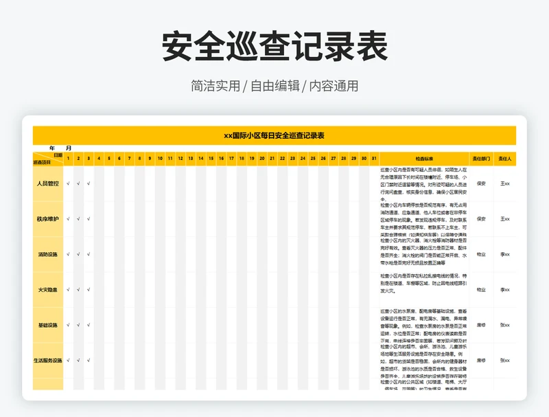The width and height of the screenshot is (549, 417).
Task: Select the day 25 column header
Action: tap(313, 159)
